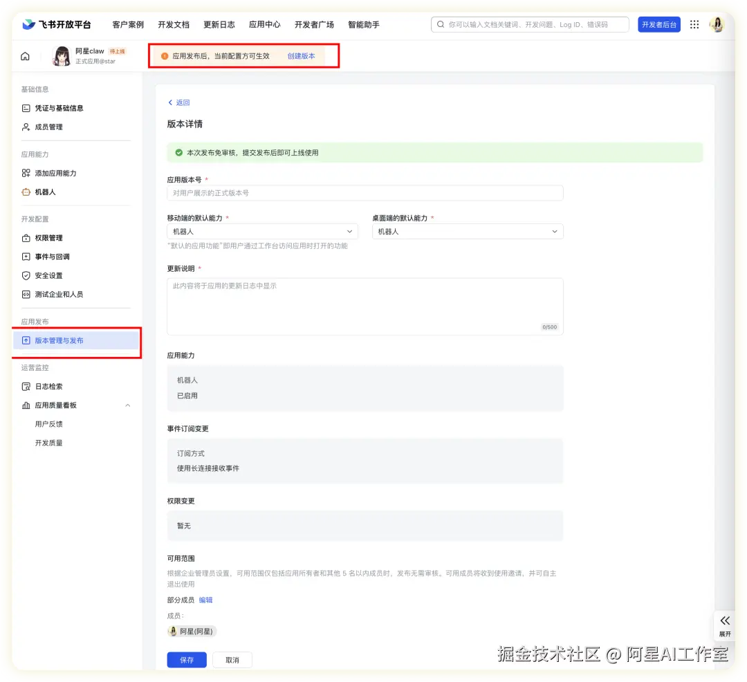
Task: Click the home icon beside the avatar
Action: click(x=25, y=56)
